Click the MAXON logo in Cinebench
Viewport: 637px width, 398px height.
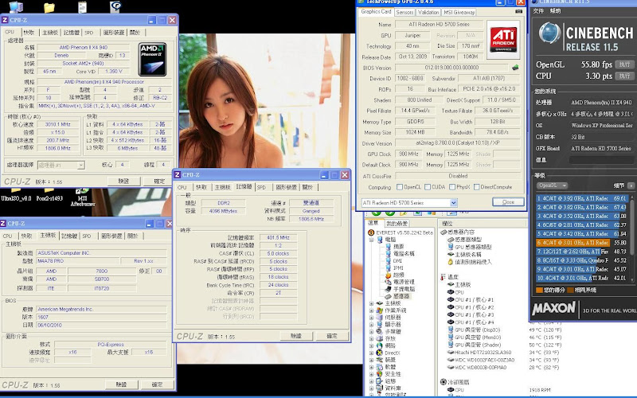pyautogui.click(x=554, y=309)
